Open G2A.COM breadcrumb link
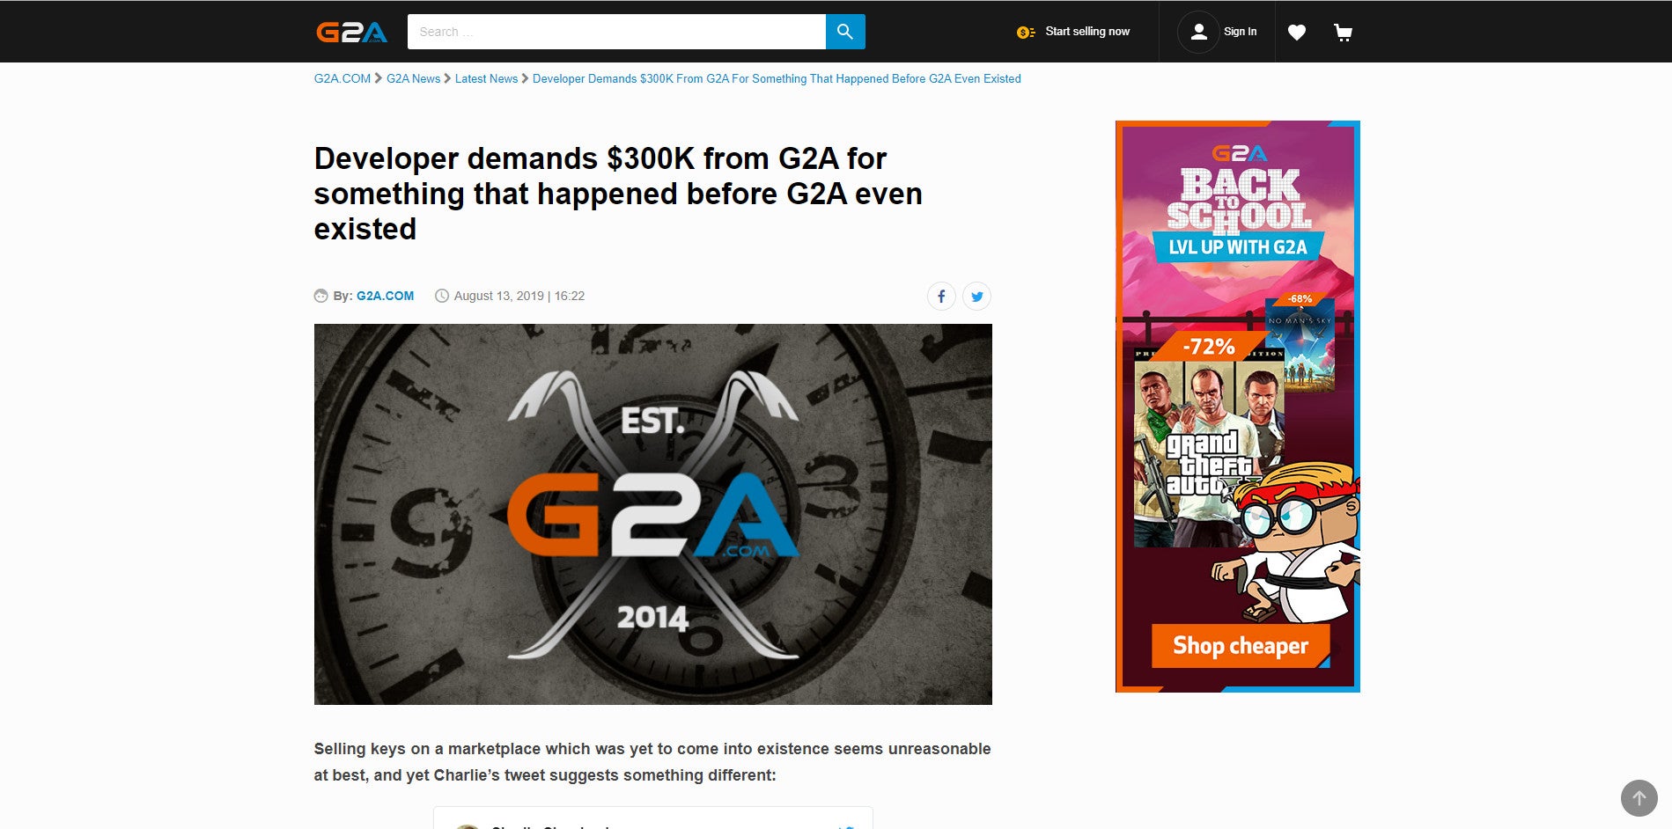Screen dimensions: 1672x829 [343, 78]
